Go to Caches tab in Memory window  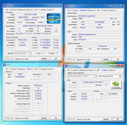(13, 69)
